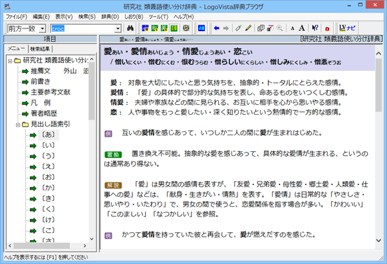Switch to the 検索結果 tab
Screen dimensions: 387x264
click(x=40, y=49)
